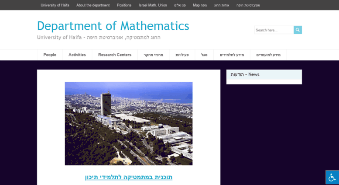Viewport: 339px width, 185px height.
Task: Open the מרכזי מחקר menu
Action: coord(154,55)
